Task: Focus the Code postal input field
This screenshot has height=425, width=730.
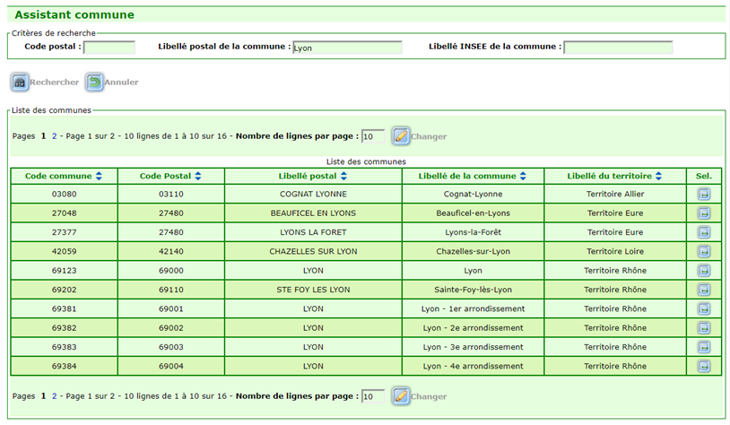Action: point(109,47)
